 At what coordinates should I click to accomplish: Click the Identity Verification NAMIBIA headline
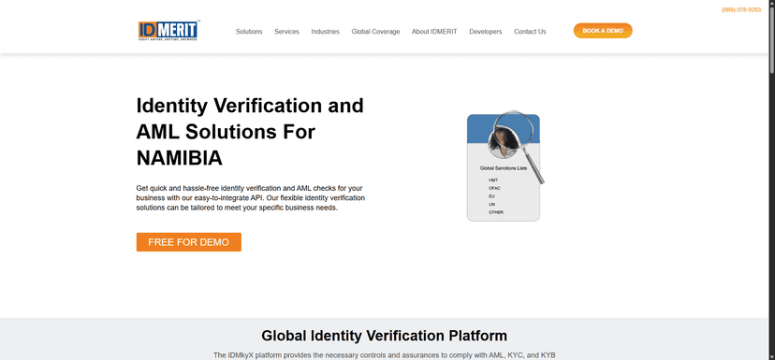250,132
